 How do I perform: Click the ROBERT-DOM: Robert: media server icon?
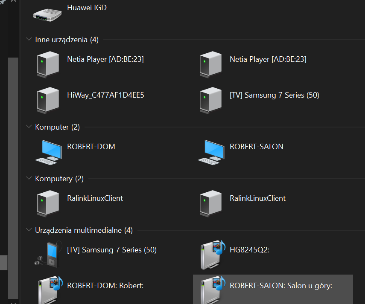[50, 290]
